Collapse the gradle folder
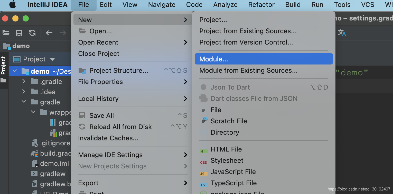393x194 pixels. point(24,102)
